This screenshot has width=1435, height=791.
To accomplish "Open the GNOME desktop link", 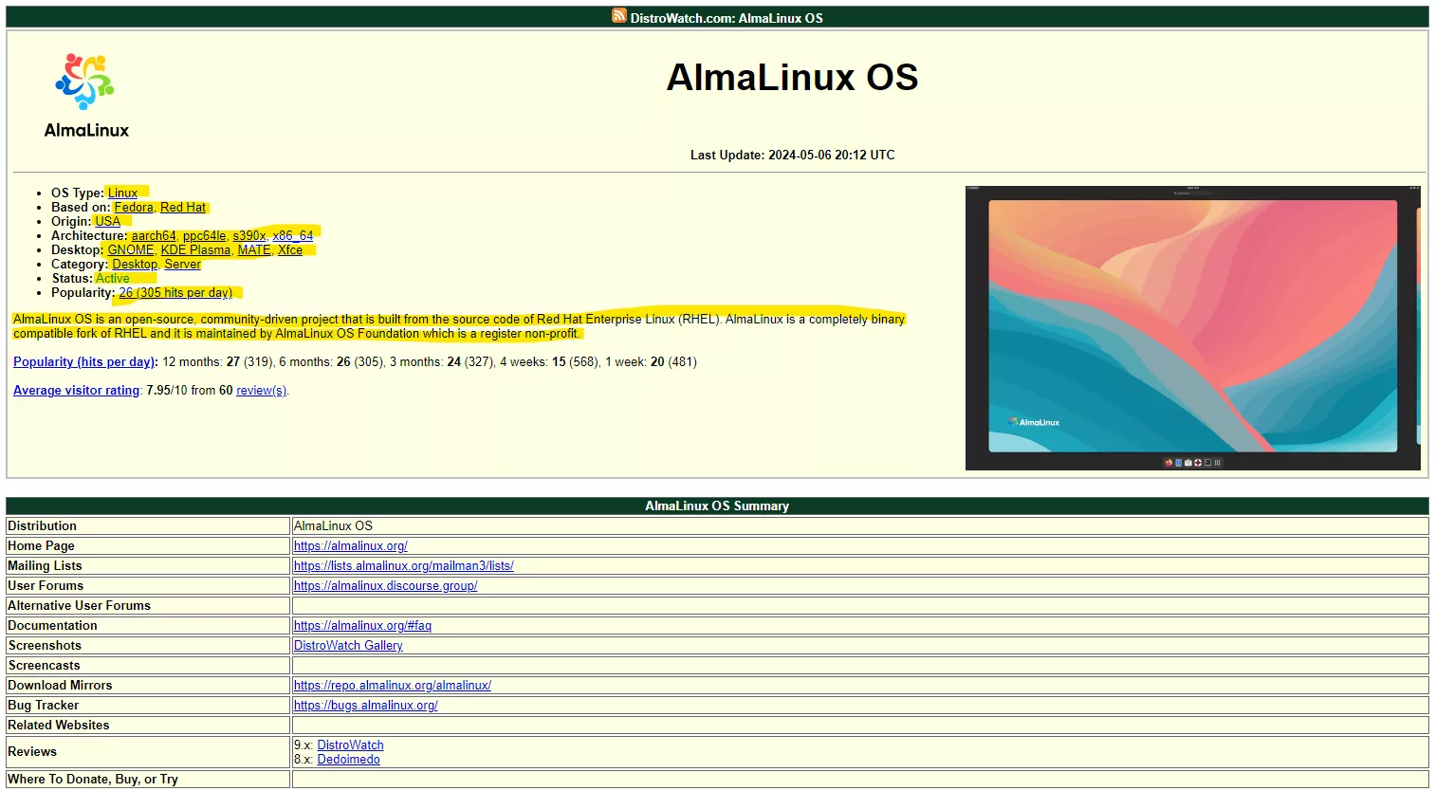I will click(x=131, y=250).
